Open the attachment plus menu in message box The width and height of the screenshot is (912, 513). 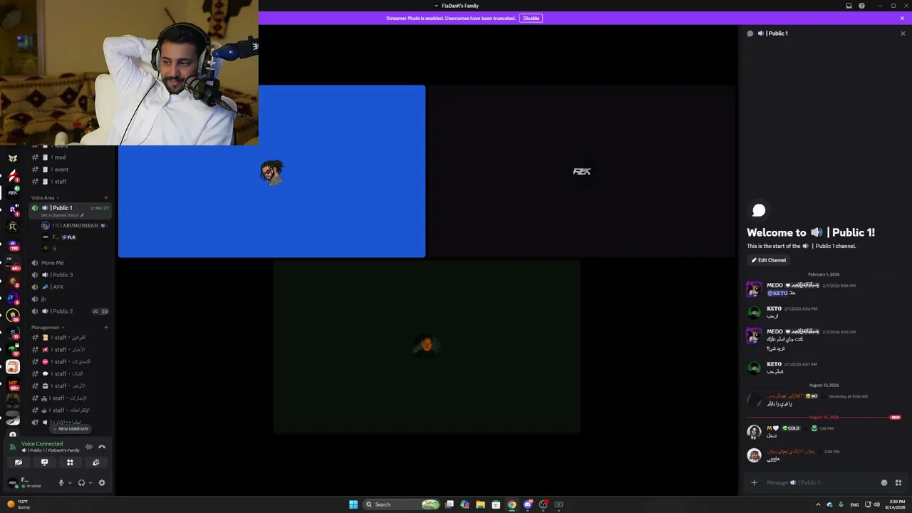(754, 482)
